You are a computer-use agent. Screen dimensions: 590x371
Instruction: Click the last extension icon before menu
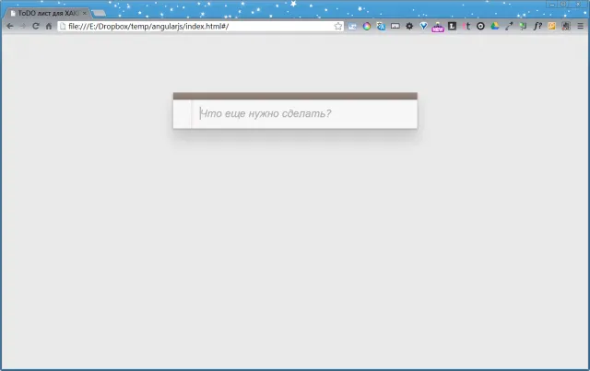click(566, 27)
